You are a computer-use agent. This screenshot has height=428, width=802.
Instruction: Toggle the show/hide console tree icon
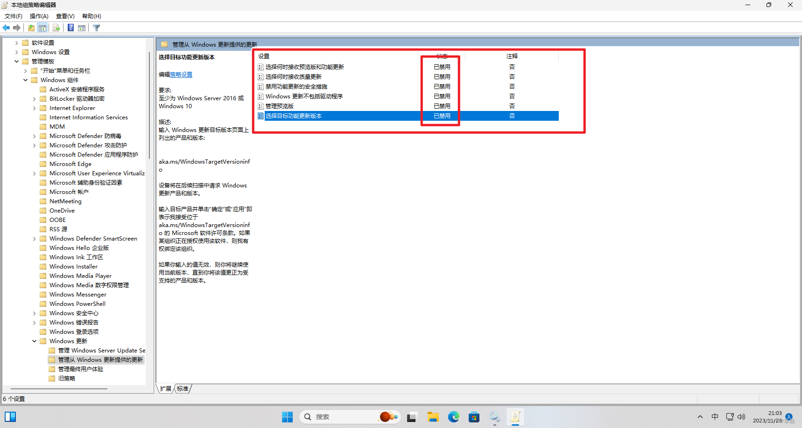[42, 28]
